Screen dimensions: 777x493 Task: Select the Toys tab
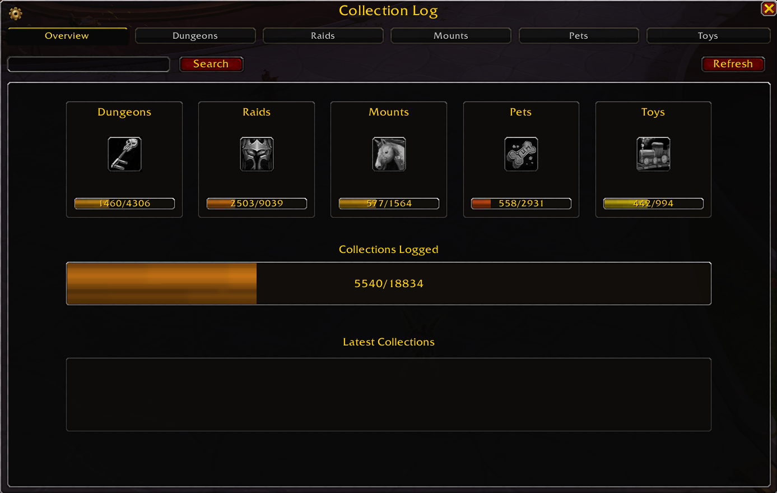click(x=708, y=36)
